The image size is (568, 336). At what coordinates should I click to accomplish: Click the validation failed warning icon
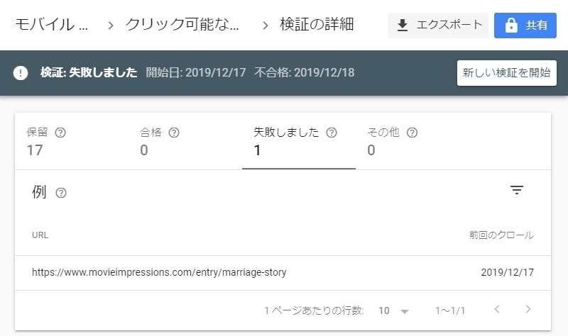coord(21,73)
